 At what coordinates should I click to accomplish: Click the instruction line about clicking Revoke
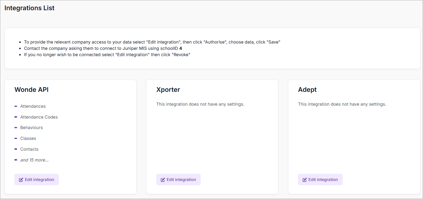click(x=107, y=55)
